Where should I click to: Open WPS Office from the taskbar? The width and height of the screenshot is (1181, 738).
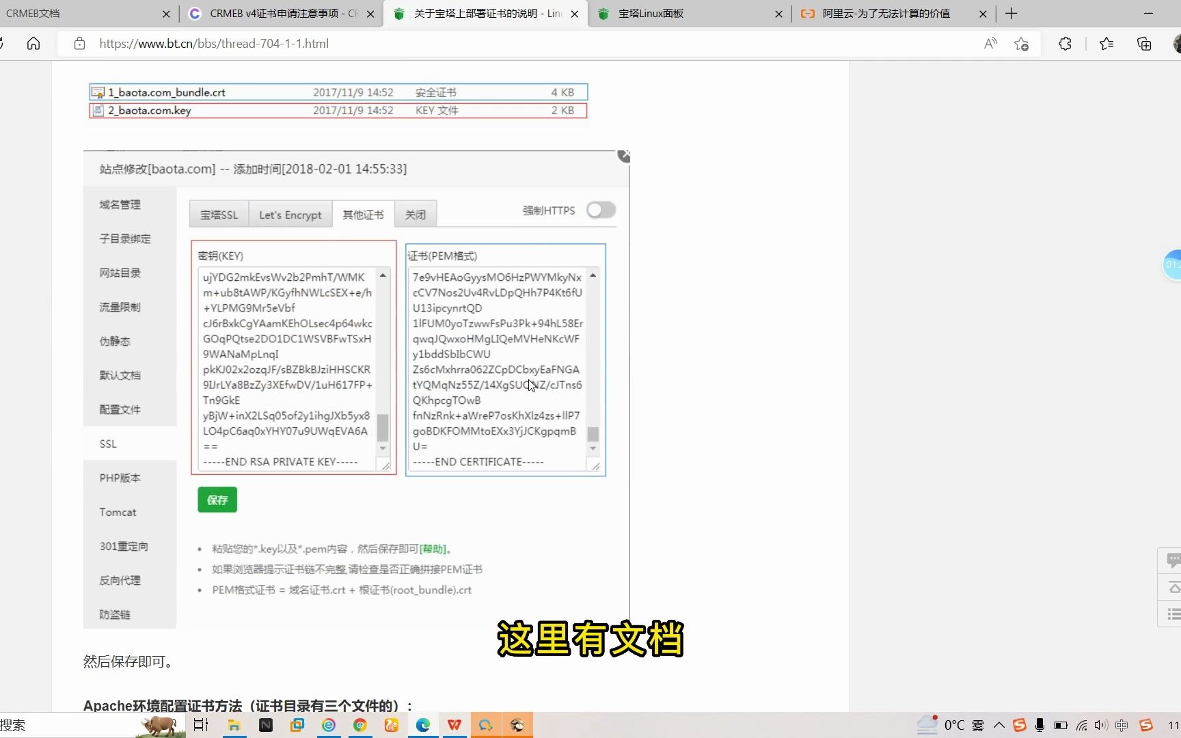[x=454, y=725]
